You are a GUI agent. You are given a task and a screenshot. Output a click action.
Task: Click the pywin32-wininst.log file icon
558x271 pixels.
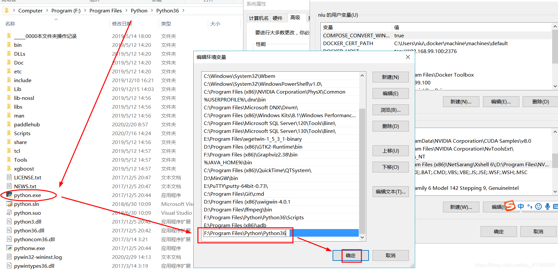click(x=9, y=257)
